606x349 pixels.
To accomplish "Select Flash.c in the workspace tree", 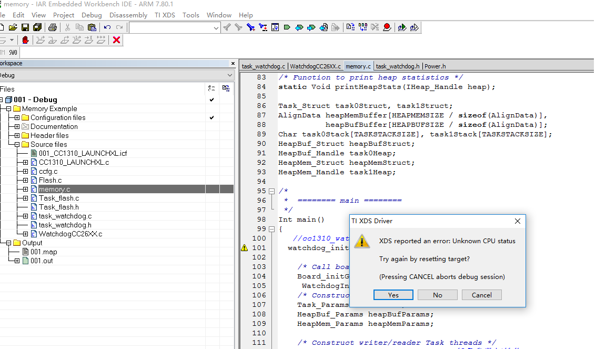I will pos(50,180).
